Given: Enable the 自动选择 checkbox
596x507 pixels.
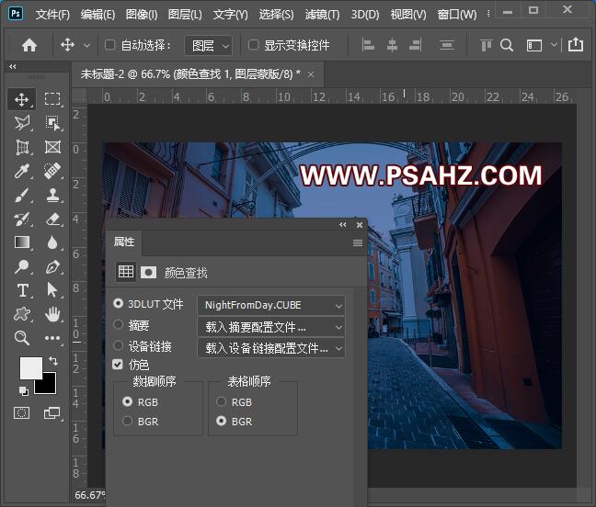Looking at the screenshot, I should coord(109,45).
